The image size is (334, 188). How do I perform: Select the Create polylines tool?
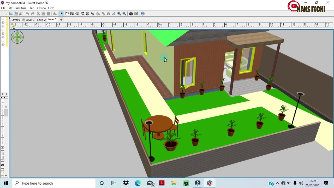point(82,14)
